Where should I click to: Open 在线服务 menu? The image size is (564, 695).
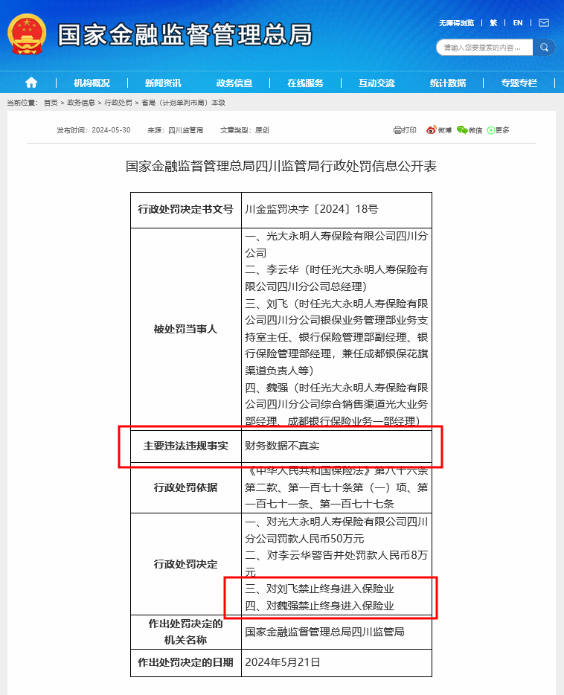(305, 83)
